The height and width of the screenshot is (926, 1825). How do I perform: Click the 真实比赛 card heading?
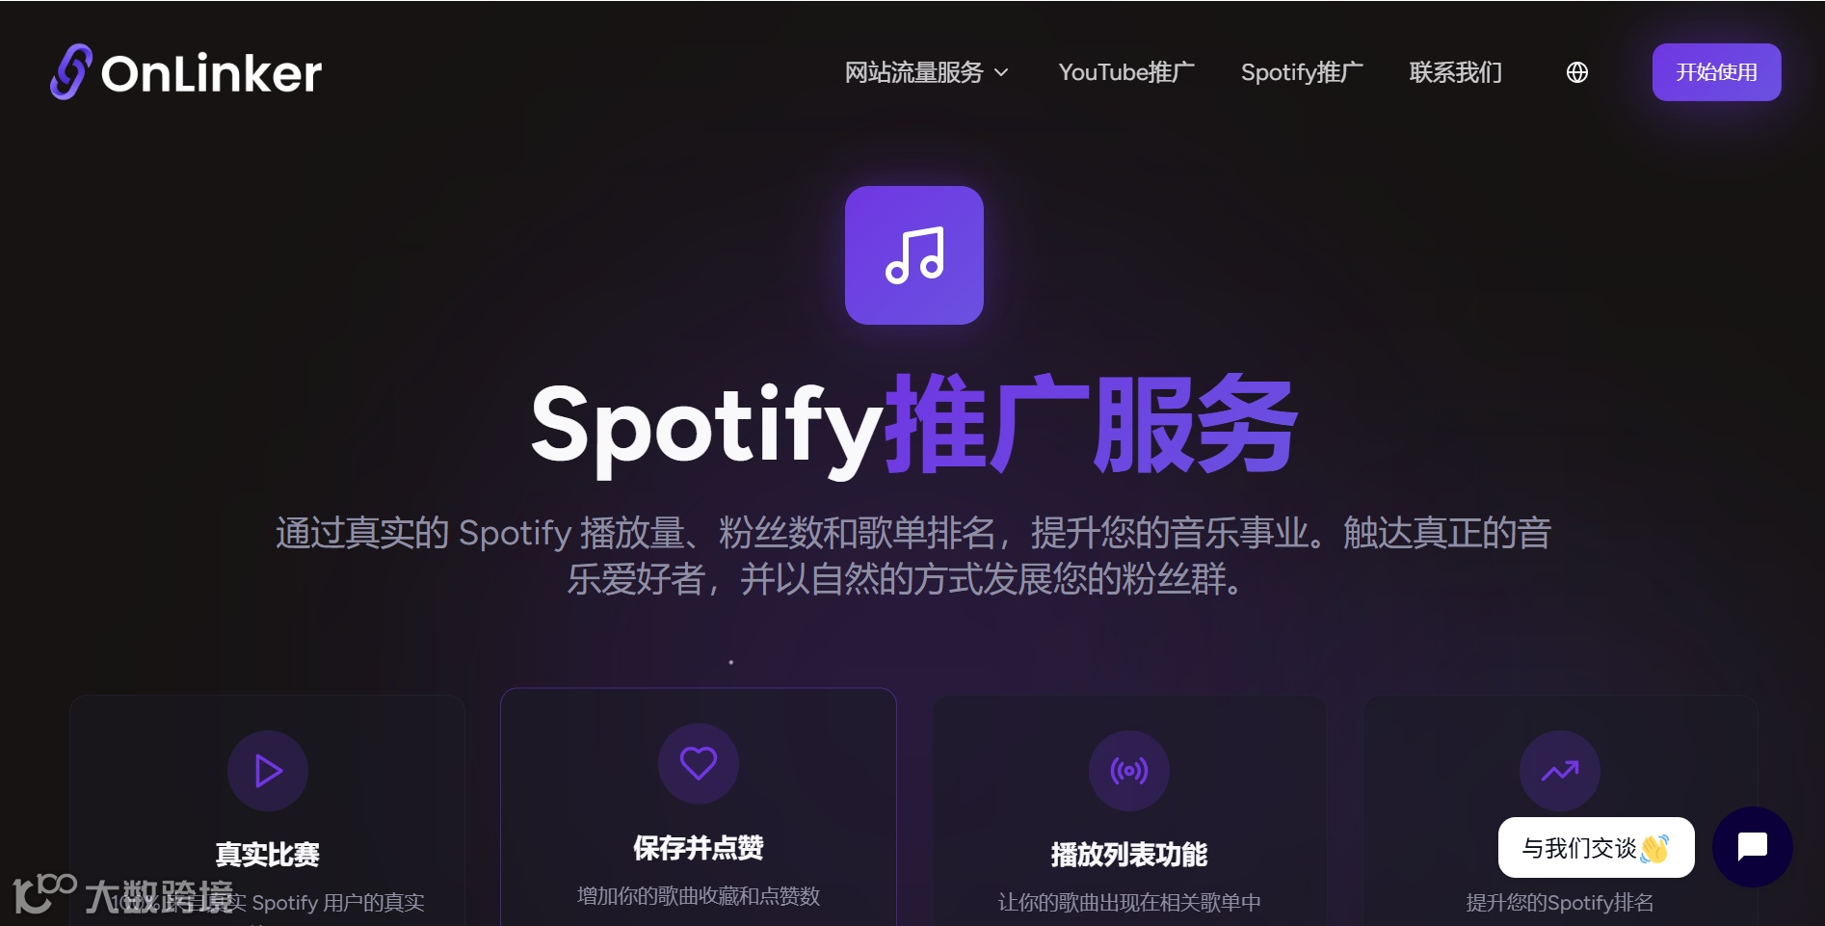point(268,855)
